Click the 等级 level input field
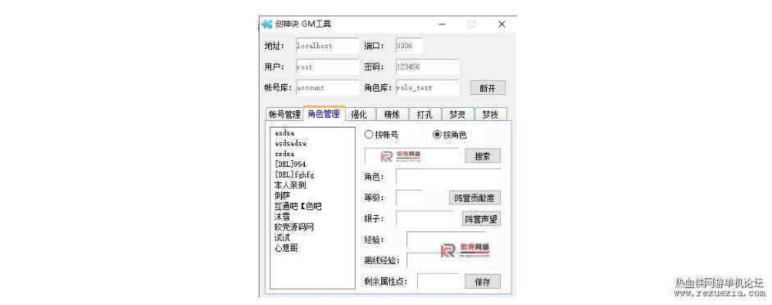This screenshot has height=305, width=772. tap(409, 198)
